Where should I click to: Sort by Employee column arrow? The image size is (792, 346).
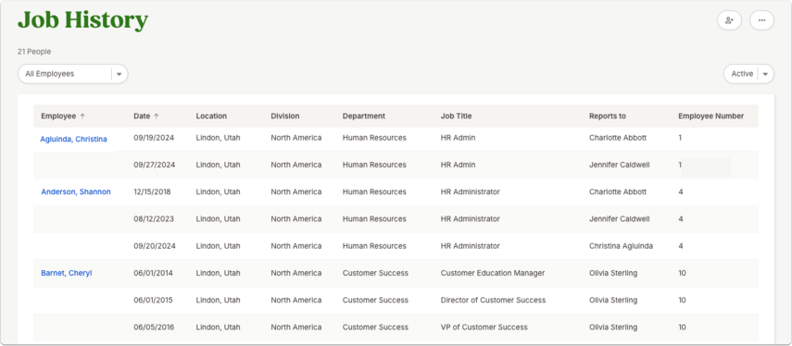tap(82, 116)
